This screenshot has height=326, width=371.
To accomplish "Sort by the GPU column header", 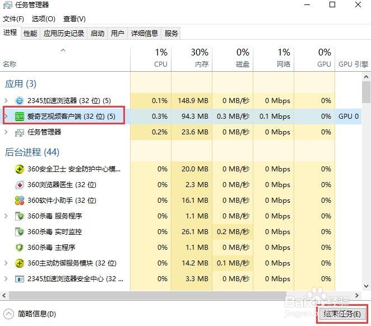I will pos(314,58).
